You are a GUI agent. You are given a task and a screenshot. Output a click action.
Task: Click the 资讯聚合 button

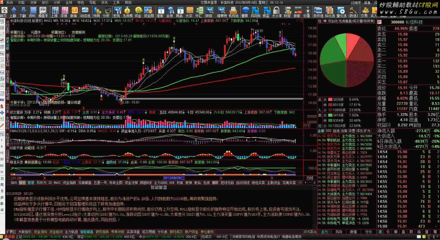(x=310, y=232)
